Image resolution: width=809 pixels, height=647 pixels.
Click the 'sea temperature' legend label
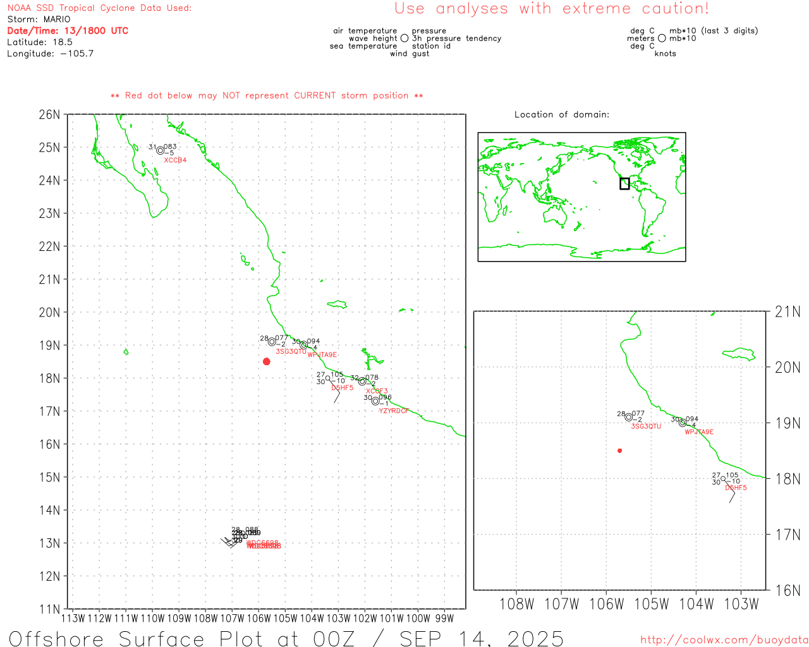point(363,46)
